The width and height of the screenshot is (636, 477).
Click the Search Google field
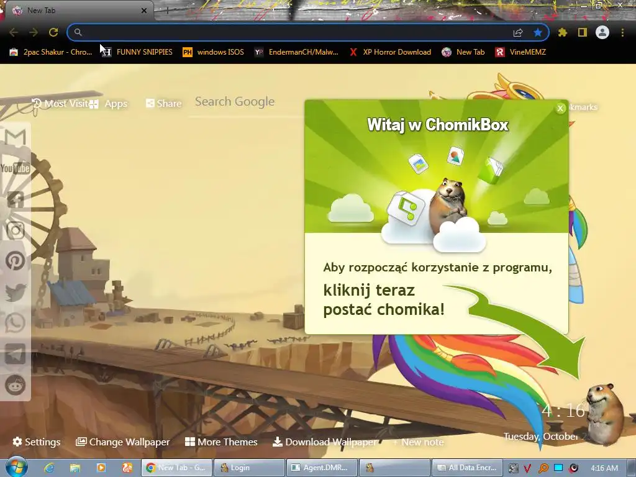(x=246, y=102)
